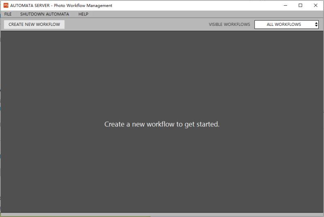Open the SHUTDOWN AUTOMATA menu

[x=45, y=14]
